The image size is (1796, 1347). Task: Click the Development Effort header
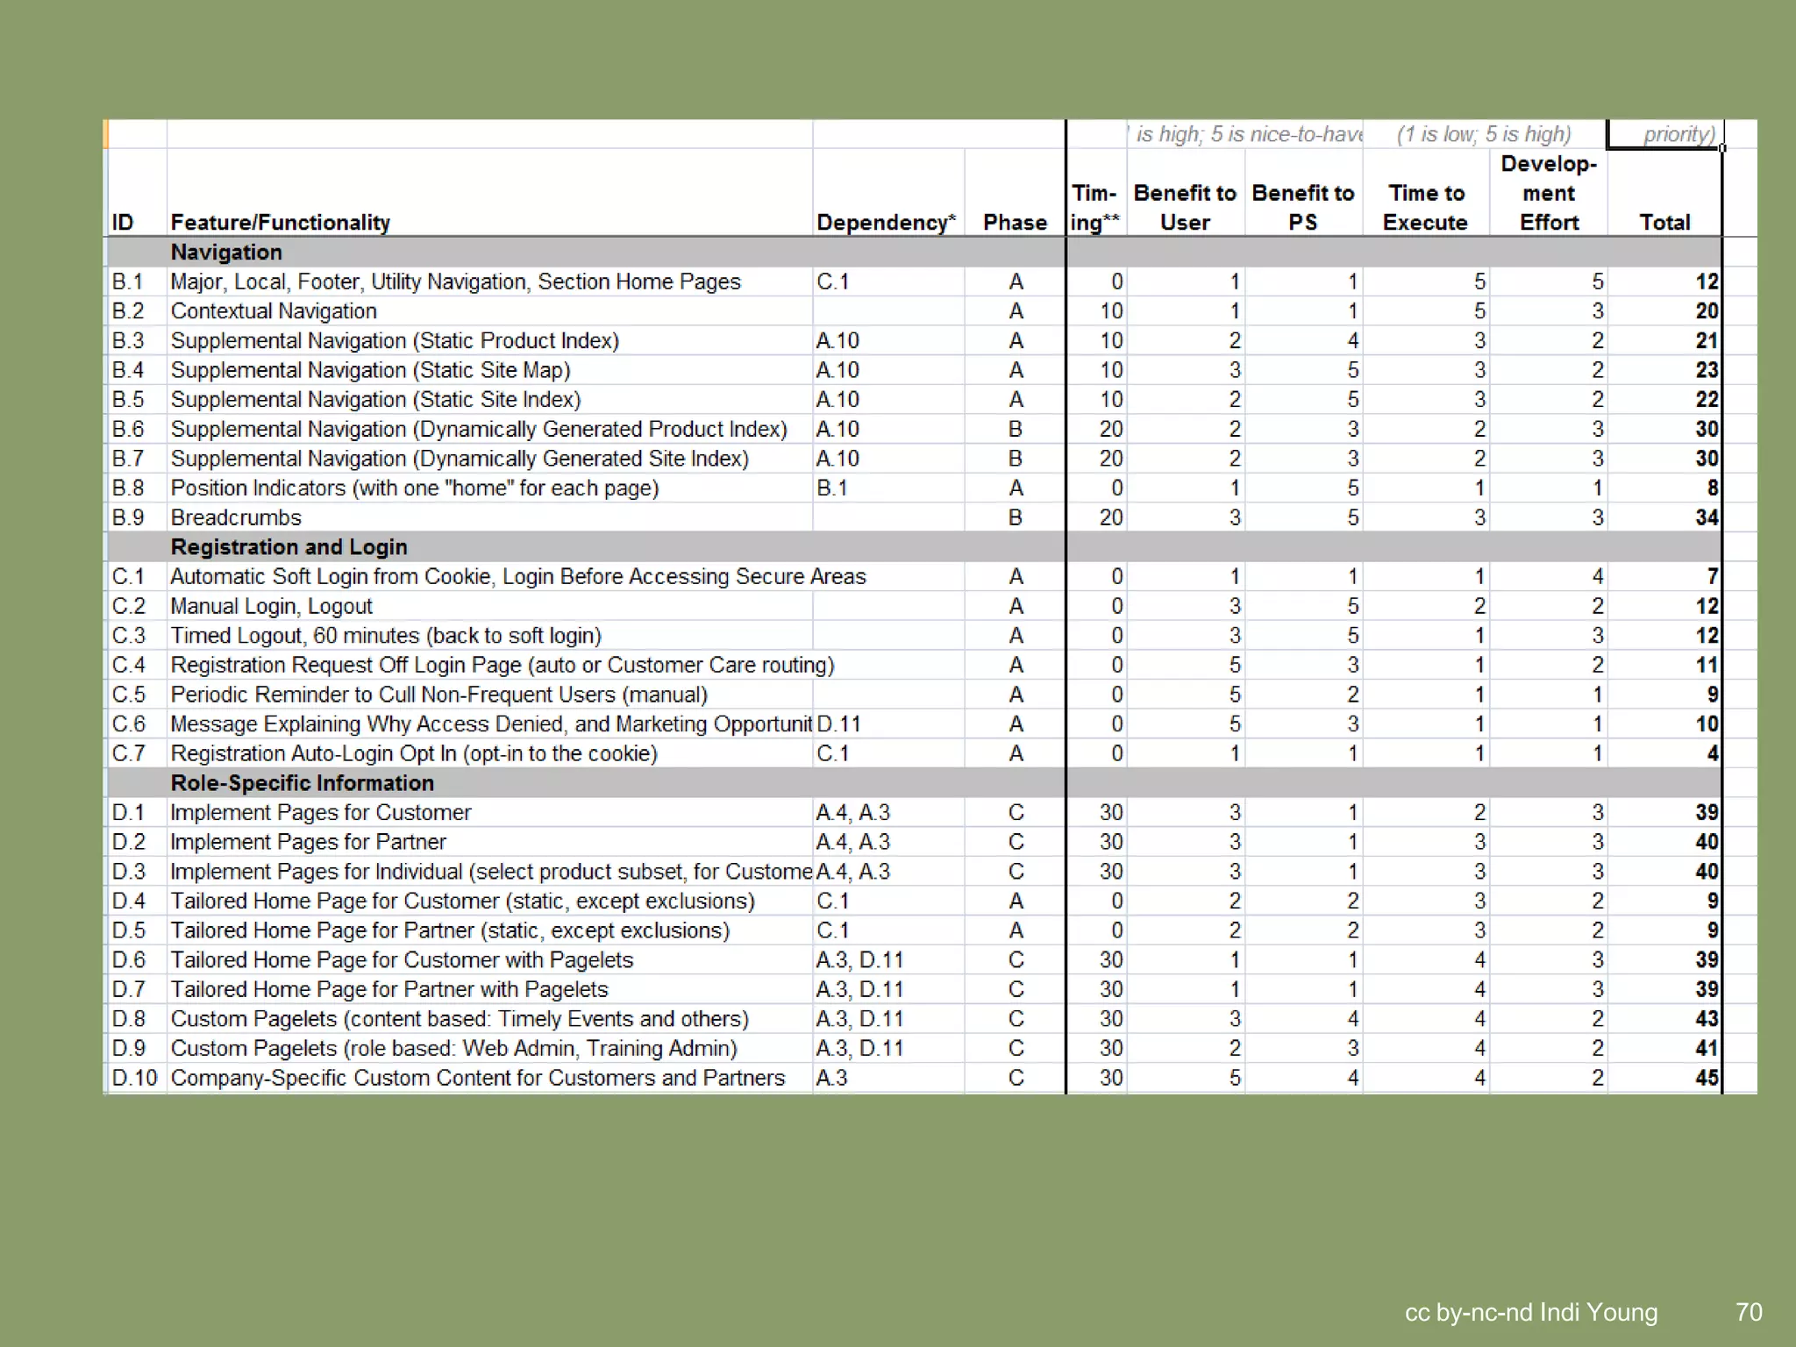(1549, 193)
